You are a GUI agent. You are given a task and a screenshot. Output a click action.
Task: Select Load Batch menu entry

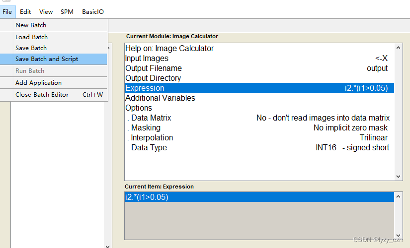[x=31, y=37]
